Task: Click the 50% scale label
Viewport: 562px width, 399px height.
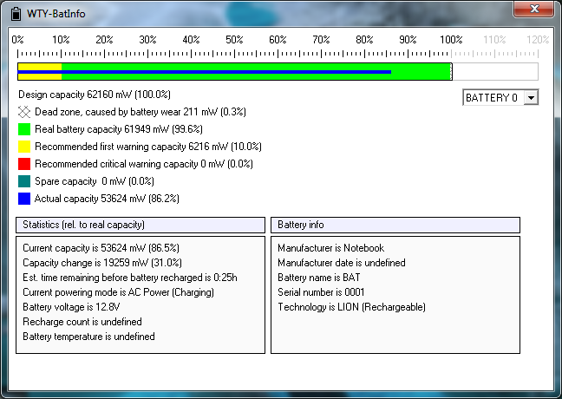Action: [234, 39]
